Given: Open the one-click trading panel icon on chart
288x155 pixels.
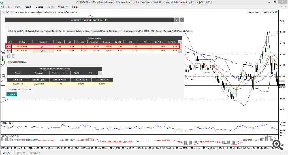Looking at the screenshot, I should 3,12.
